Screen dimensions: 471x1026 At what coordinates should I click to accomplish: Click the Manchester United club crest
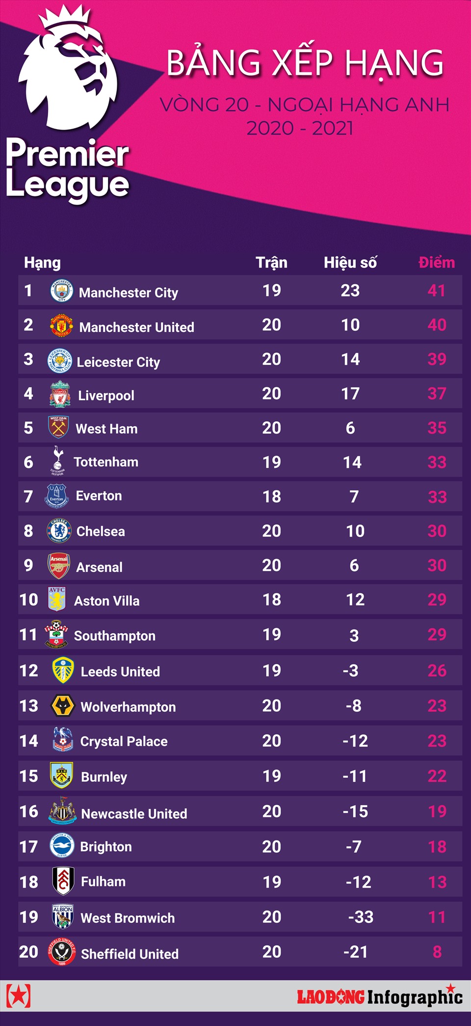pos(62,325)
